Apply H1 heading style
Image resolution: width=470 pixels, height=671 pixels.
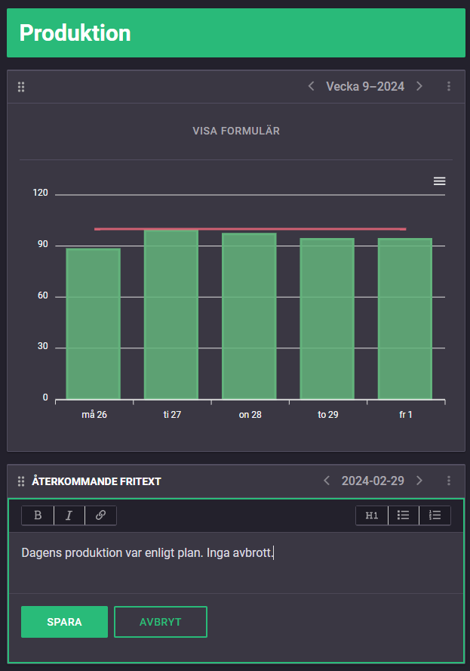coord(372,515)
